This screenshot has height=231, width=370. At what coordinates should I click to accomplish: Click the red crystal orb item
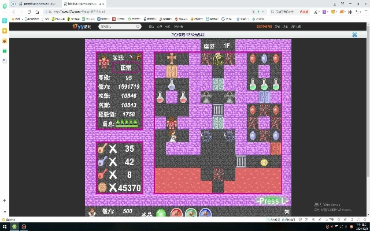tap(176, 213)
